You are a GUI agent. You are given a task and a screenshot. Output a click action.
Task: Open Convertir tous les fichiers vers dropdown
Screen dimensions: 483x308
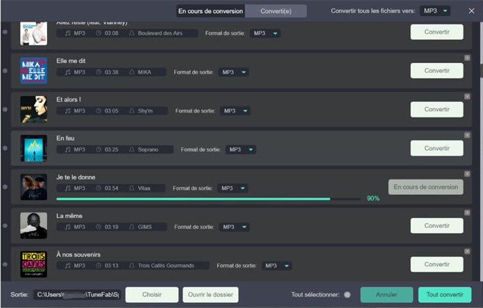point(435,11)
